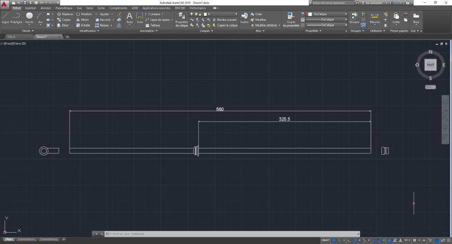Toggle ortho mode in status bar
Image resolution: width=452 pixels, height=244 pixels.
(x=349, y=240)
